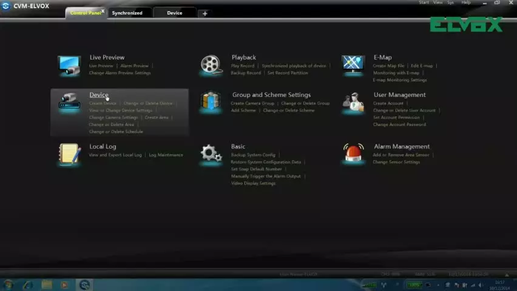Open the Set Record Partition link
Image resolution: width=517 pixels, height=291 pixels.
(x=288, y=73)
